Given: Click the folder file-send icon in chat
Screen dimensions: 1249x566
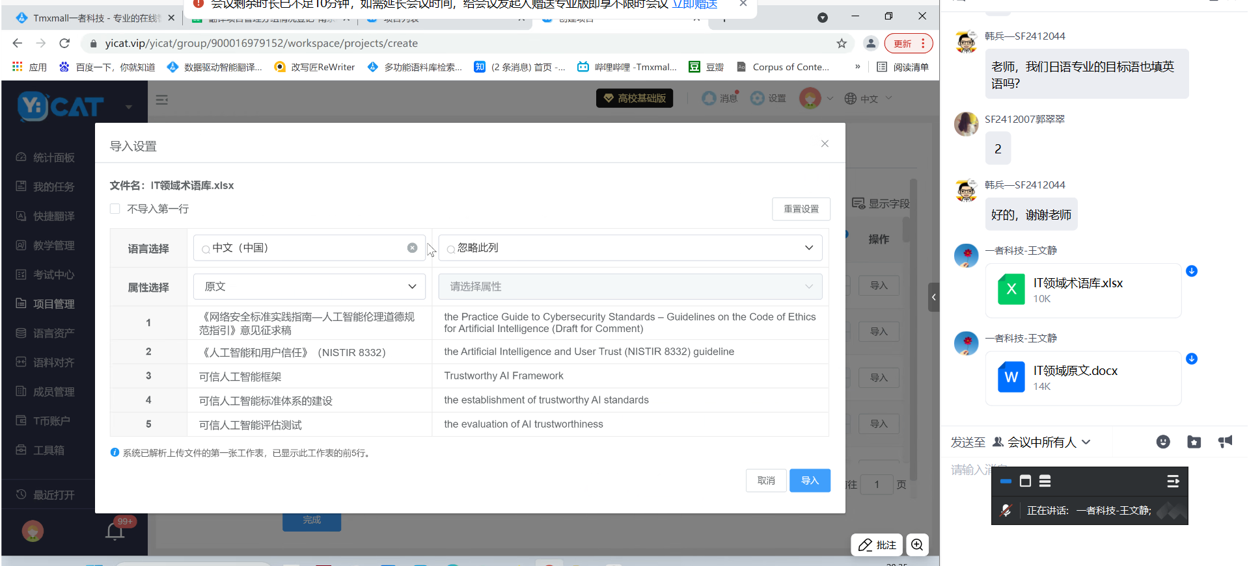Looking at the screenshot, I should 1194,442.
